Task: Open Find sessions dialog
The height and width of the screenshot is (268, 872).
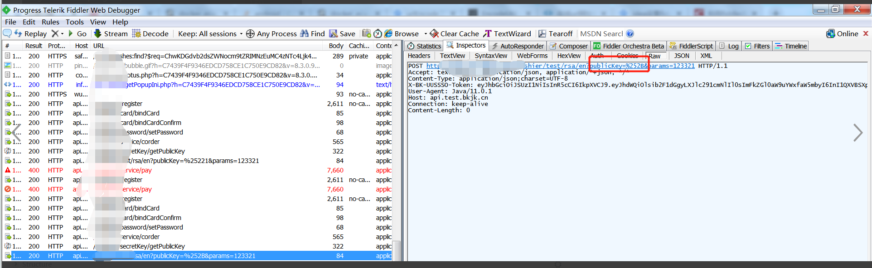Action: (313, 33)
